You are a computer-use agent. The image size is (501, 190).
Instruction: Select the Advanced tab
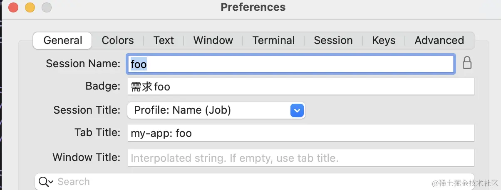[439, 40]
